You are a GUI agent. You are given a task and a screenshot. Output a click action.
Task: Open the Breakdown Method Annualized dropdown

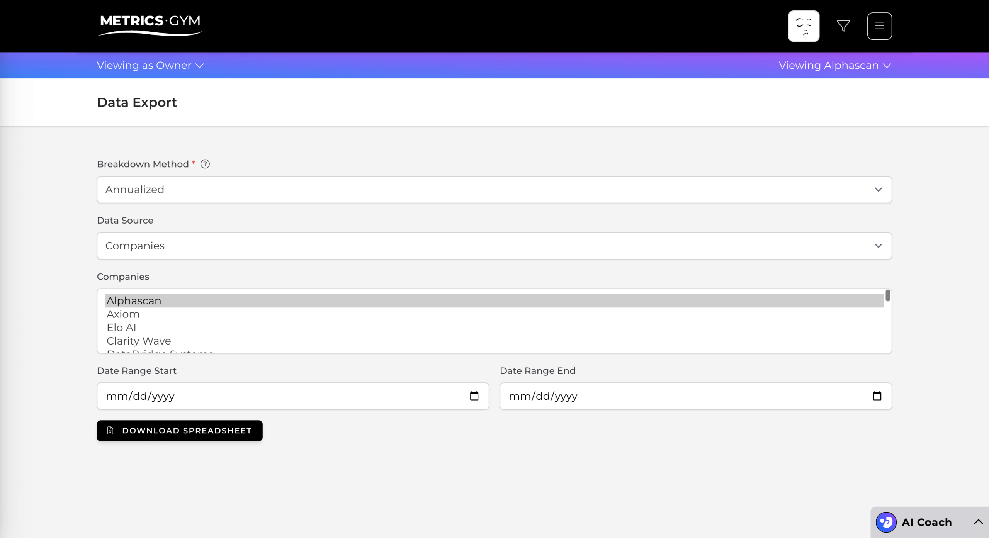coord(494,190)
